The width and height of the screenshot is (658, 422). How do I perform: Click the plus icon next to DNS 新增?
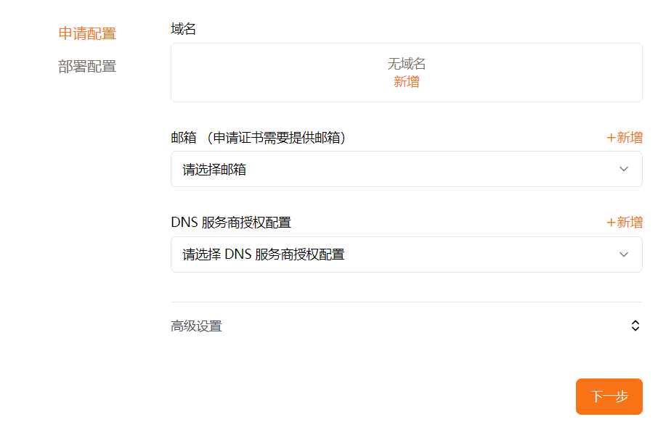[x=612, y=222]
